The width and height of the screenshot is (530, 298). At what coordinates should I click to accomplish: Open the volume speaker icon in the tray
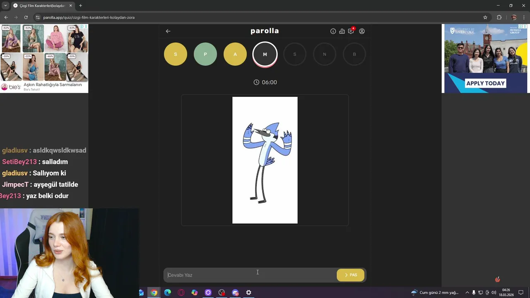coord(494,293)
